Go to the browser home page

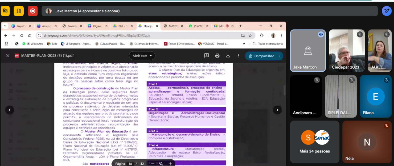pos(30,35)
